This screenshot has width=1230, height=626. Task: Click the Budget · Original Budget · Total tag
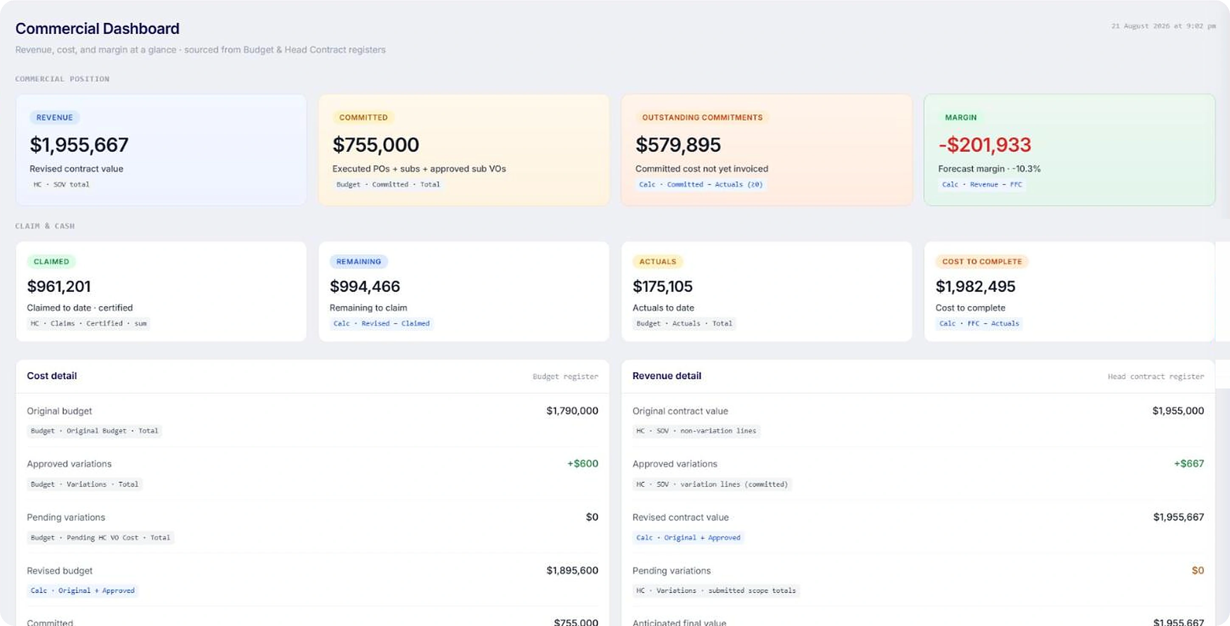pos(95,431)
